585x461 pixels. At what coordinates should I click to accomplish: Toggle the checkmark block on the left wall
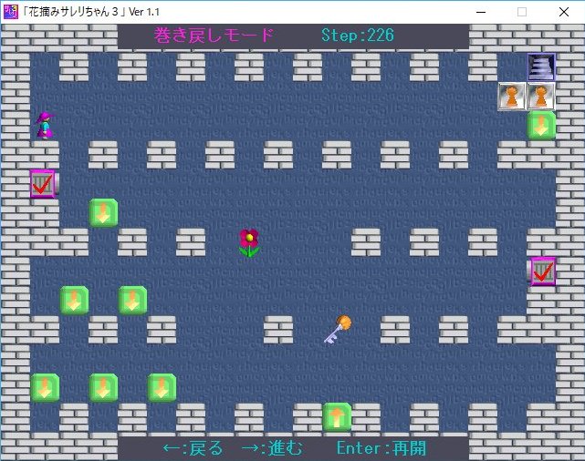pyautogui.click(x=42, y=184)
